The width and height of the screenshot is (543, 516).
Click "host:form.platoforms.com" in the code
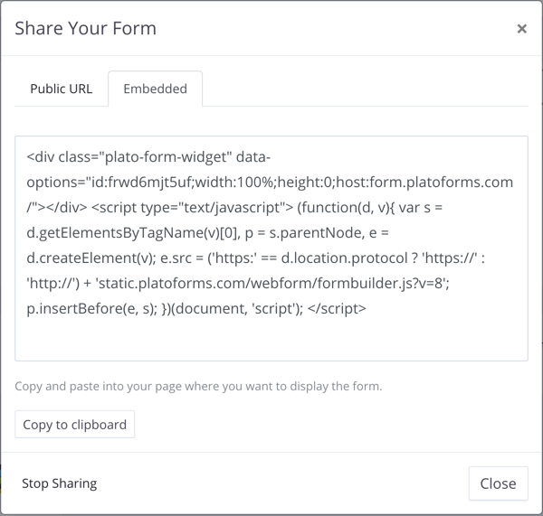pyautogui.click(x=423, y=182)
